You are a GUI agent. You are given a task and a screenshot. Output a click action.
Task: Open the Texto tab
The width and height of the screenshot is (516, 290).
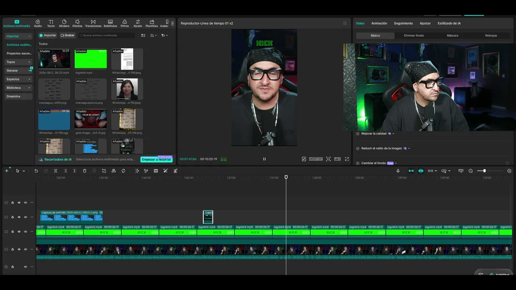pyautogui.click(x=51, y=23)
